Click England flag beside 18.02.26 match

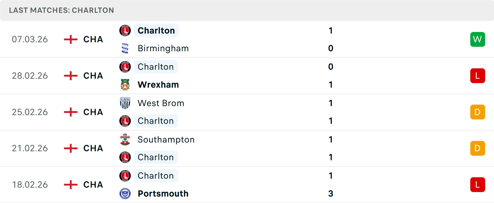71,185
